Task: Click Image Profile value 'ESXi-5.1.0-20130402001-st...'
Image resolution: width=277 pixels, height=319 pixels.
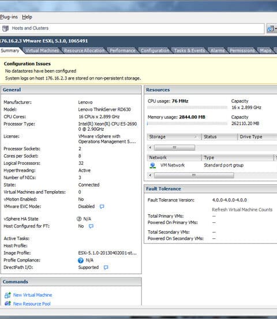Action: (107, 253)
